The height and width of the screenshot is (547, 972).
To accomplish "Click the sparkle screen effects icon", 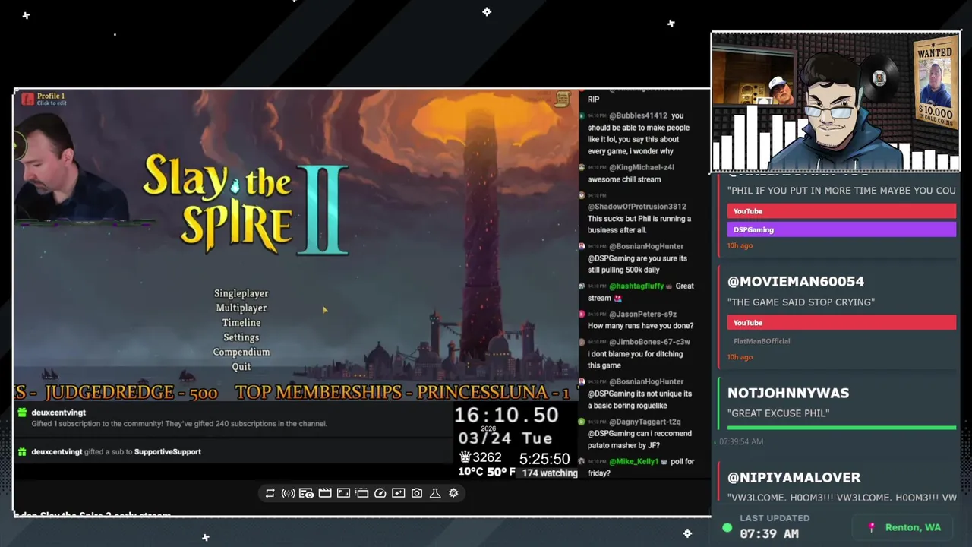I will click(399, 493).
